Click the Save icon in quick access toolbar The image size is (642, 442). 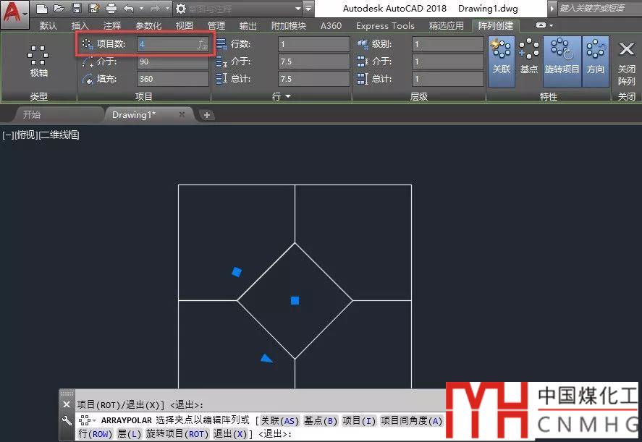click(74, 9)
